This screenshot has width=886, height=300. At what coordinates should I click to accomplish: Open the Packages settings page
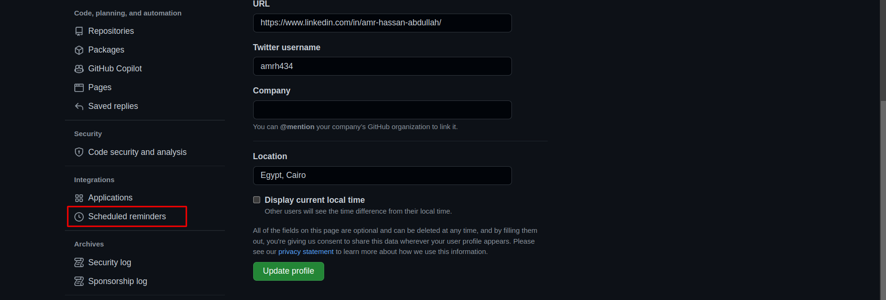(x=106, y=50)
